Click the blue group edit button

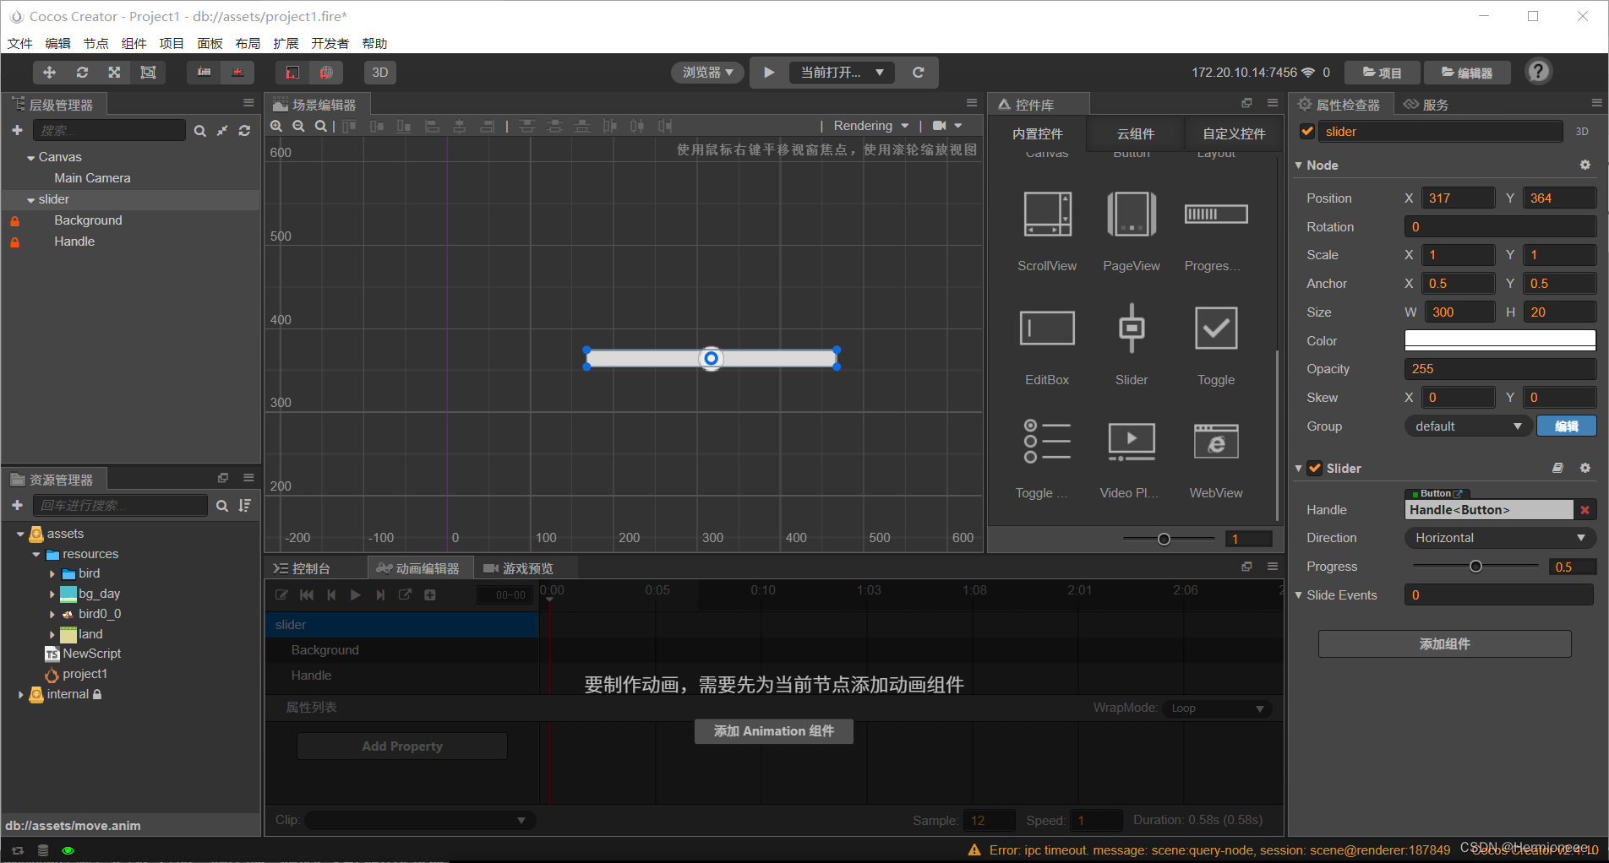point(1566,426)
